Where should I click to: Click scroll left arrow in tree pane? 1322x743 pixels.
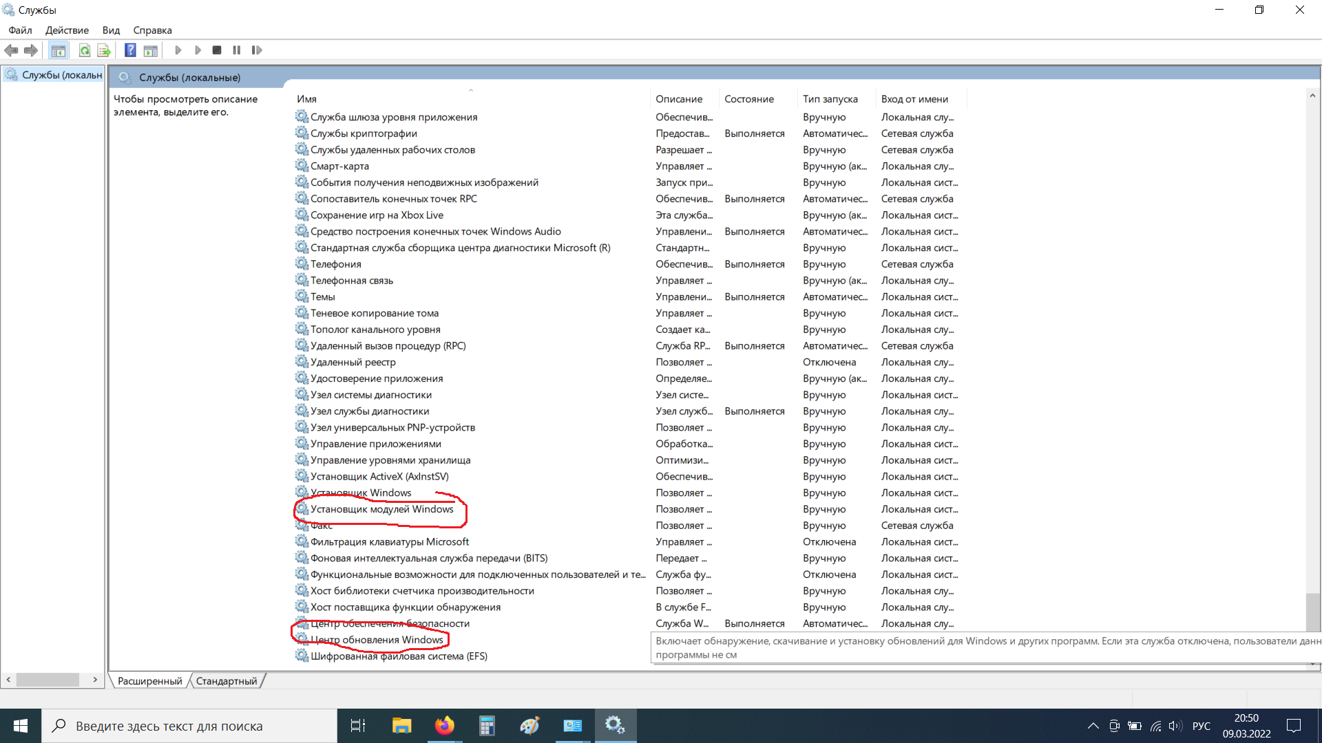pos(8,680)
